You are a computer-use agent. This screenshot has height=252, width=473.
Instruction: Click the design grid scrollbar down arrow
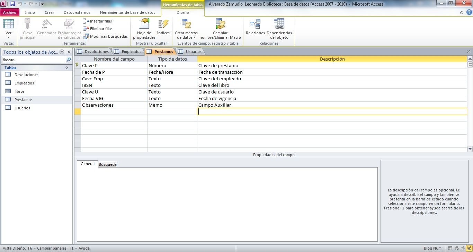pos(470,149)
